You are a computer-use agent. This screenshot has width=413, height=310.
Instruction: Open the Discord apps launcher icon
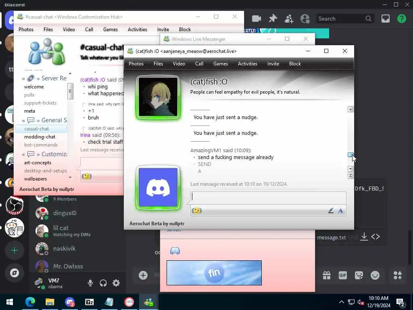[x=397, y=275]
